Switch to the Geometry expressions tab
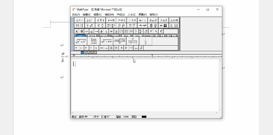Viewport: 273px width, 135px height. coord(149,35)
